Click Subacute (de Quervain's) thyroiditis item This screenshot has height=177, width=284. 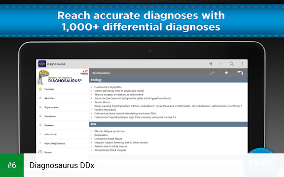pos(133,98)
